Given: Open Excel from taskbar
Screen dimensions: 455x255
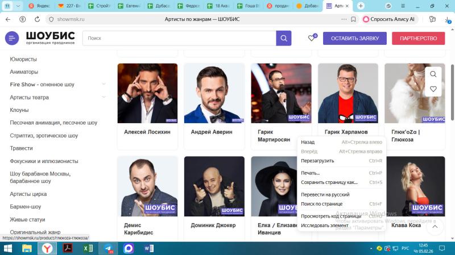Looking at the screenshot, I should (88, 248).
